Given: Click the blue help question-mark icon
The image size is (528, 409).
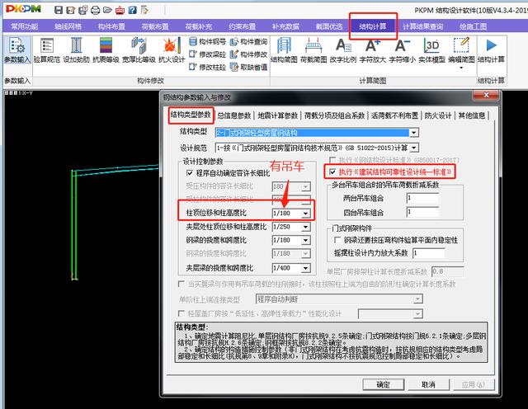Looking at the screenshot, I should coord(132,10).
